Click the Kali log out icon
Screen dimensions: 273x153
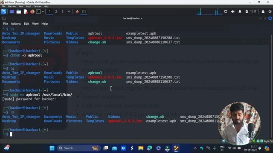click(x=270, y=11)
